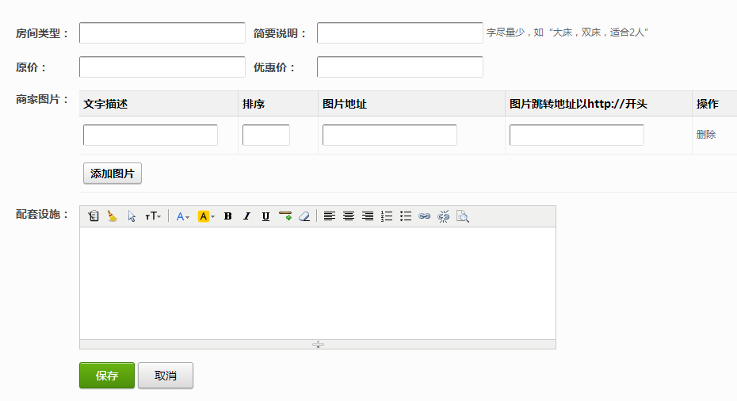Click the insert link icon

click(425, 216)
